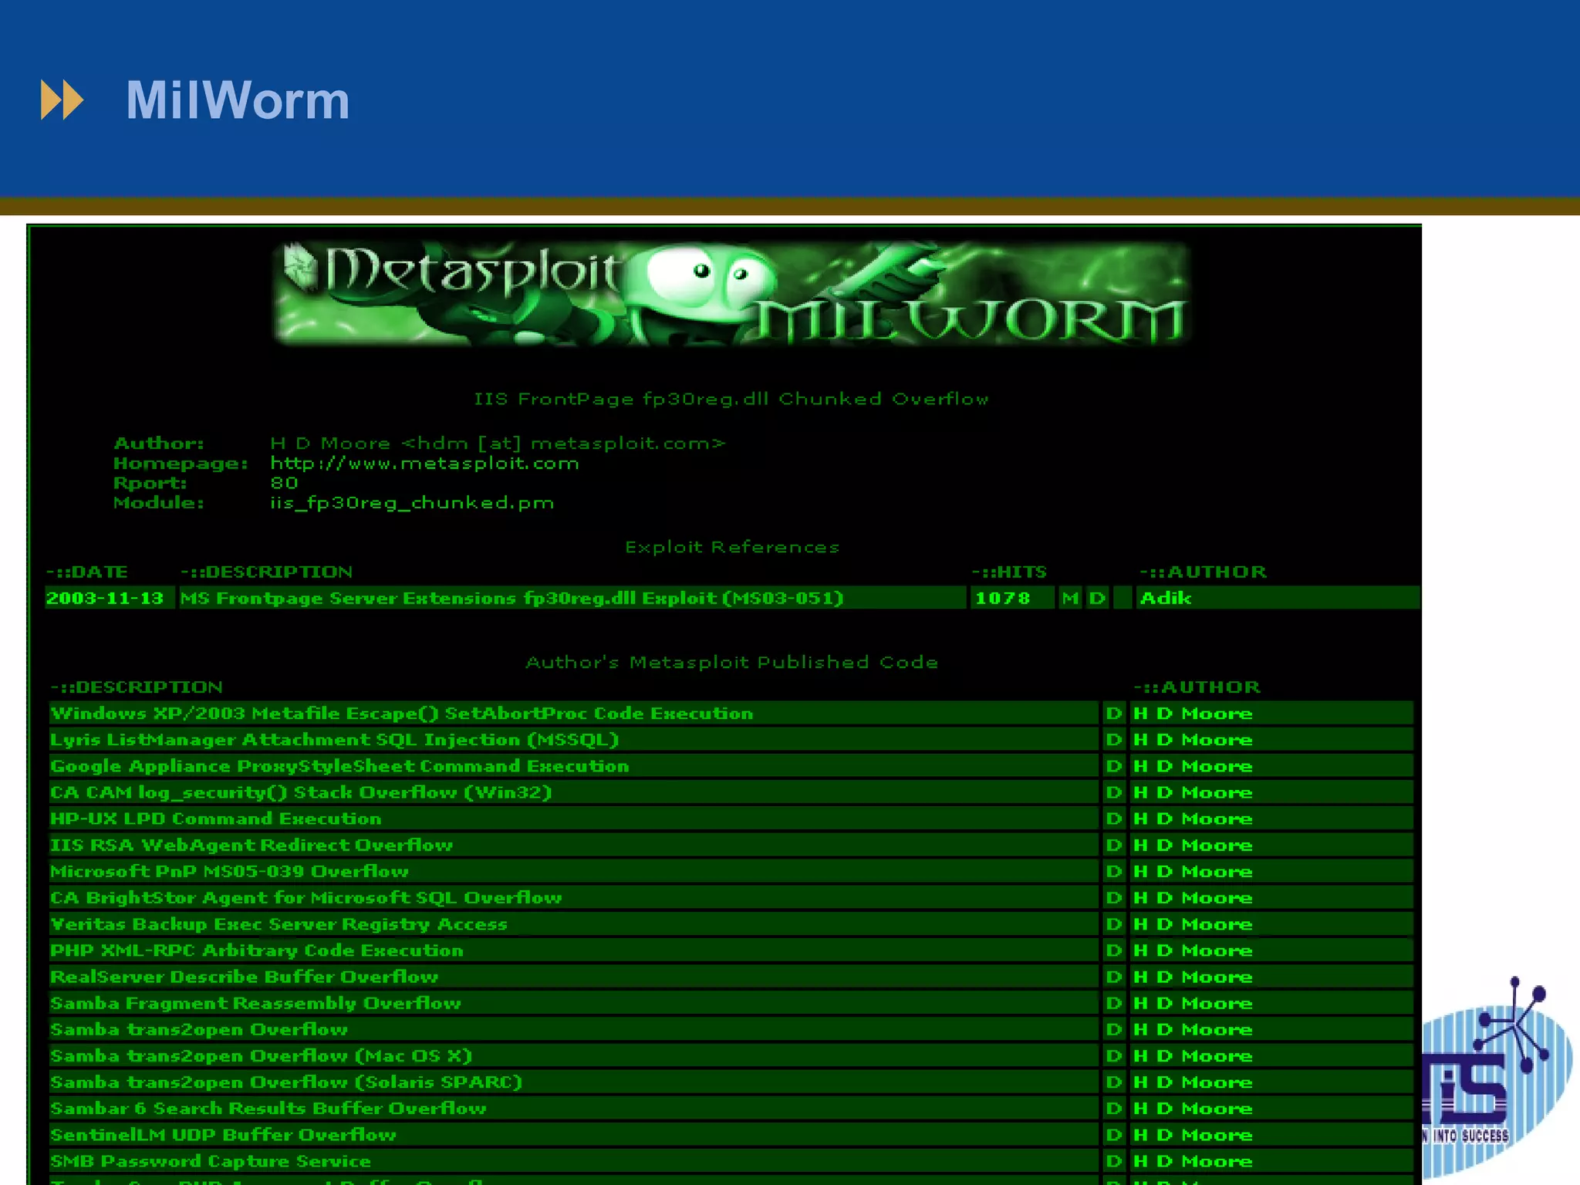Click D icon for RealServer Describe row

point(1113,977)
